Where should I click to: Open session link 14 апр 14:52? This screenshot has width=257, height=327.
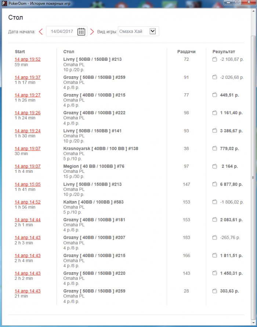28,202
